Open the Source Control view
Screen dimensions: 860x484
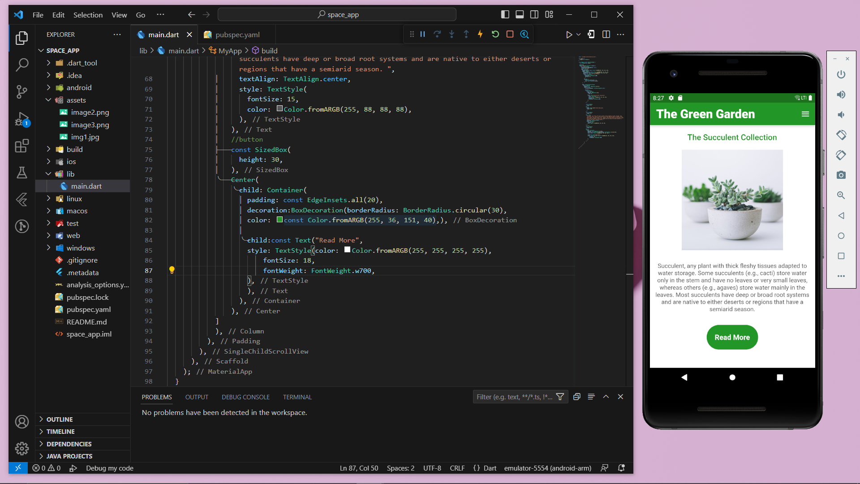click(x=21, y=92)
